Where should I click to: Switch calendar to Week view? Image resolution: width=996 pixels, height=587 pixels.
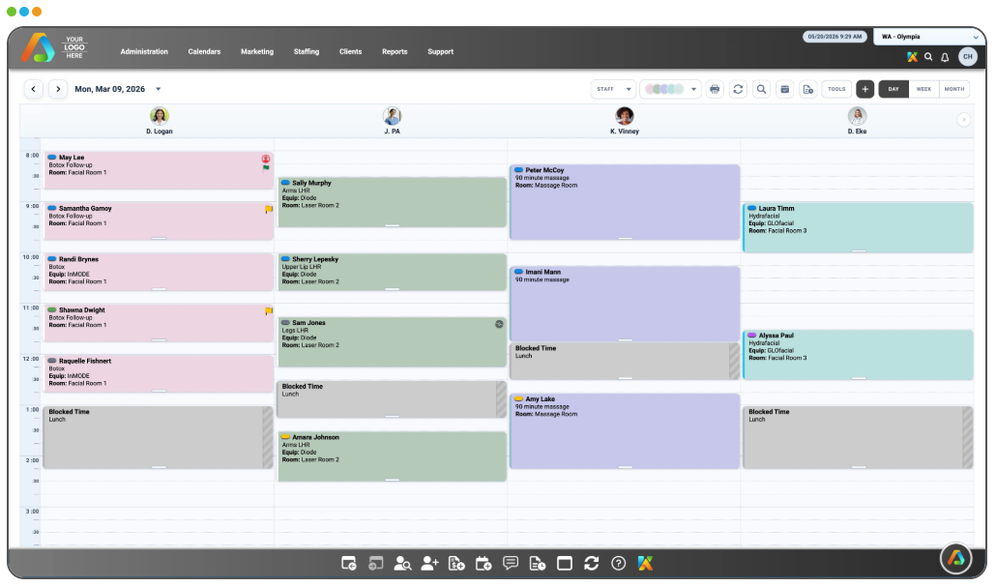923,90
